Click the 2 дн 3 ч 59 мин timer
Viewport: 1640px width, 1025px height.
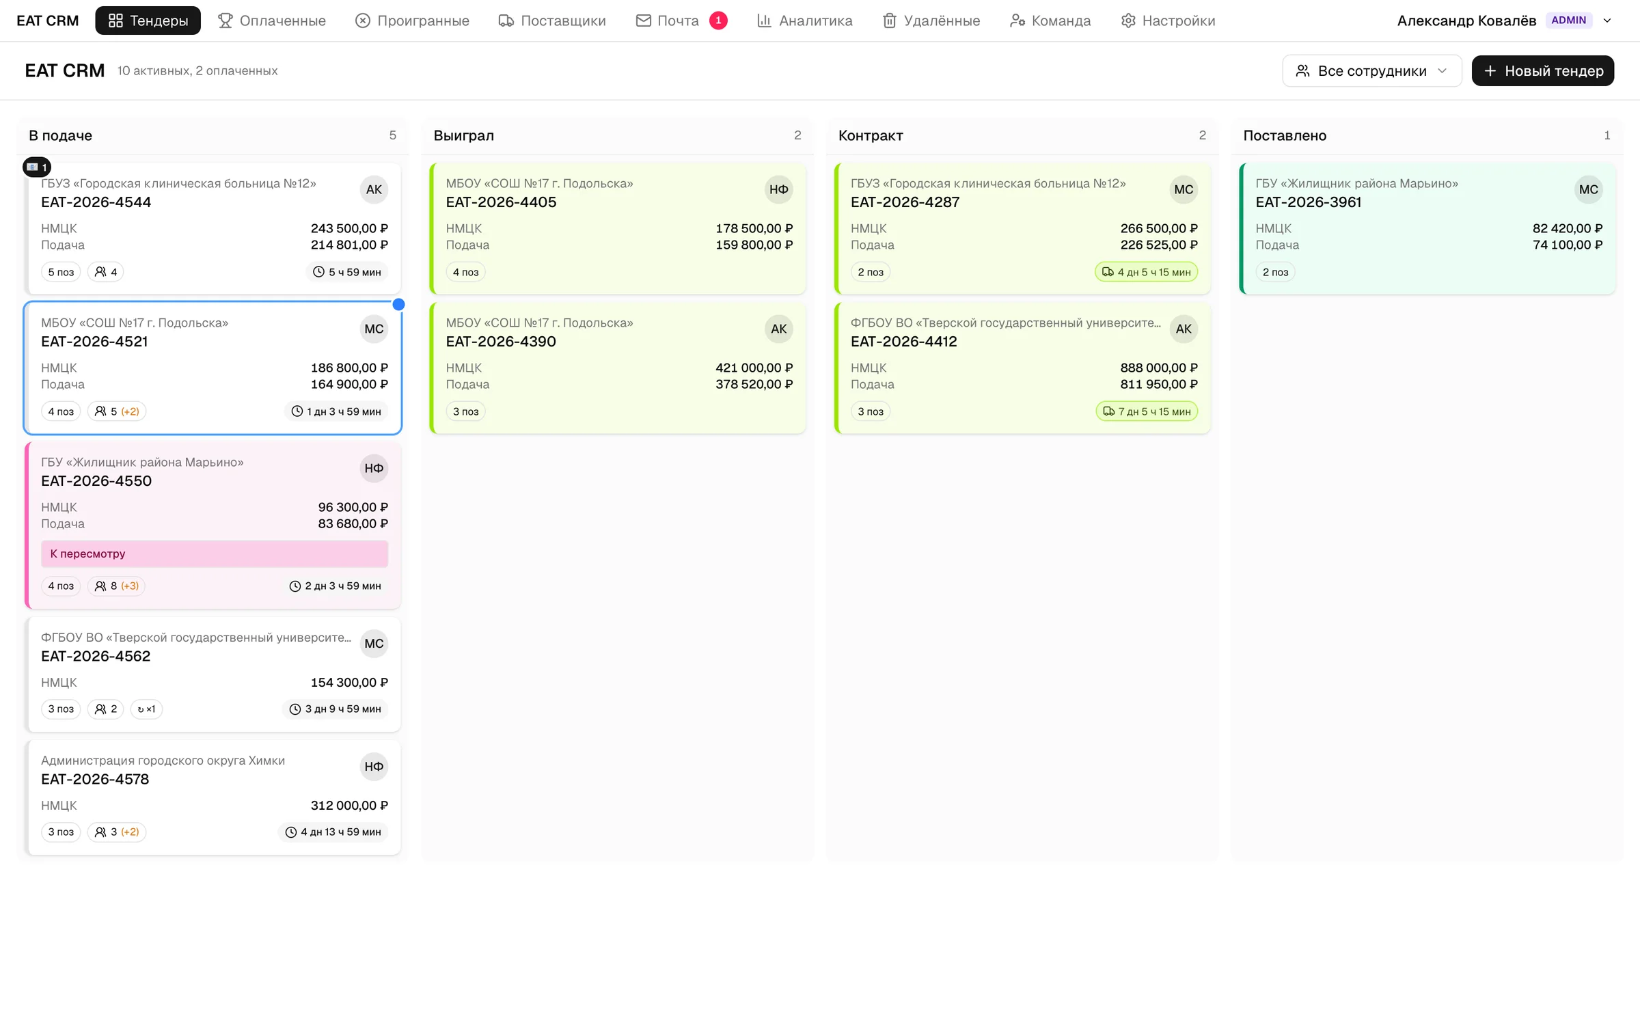[x=336, y=586]
